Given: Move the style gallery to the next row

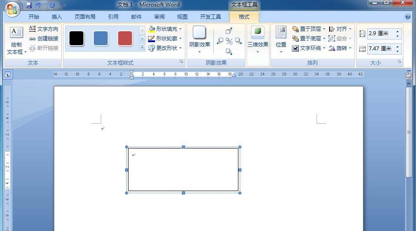Looking at the screenshot, I should coord(142,39).
